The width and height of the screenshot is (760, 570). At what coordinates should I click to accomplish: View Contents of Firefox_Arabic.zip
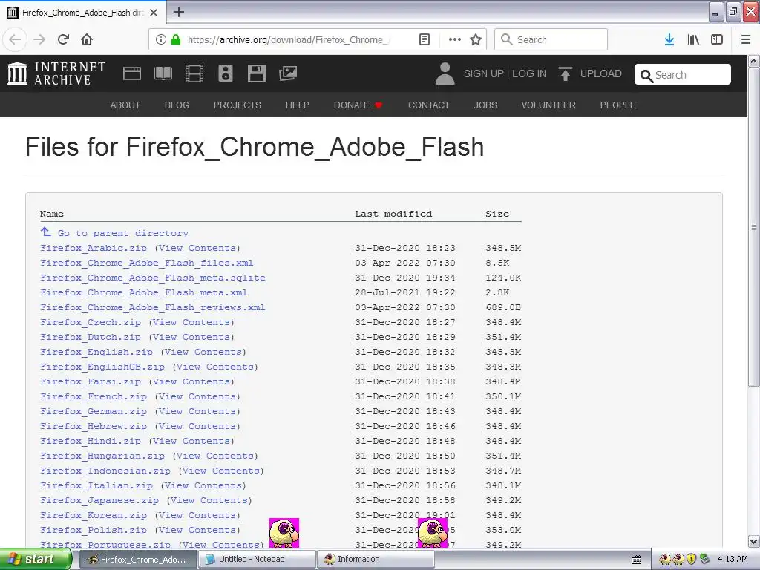(197, 248)
